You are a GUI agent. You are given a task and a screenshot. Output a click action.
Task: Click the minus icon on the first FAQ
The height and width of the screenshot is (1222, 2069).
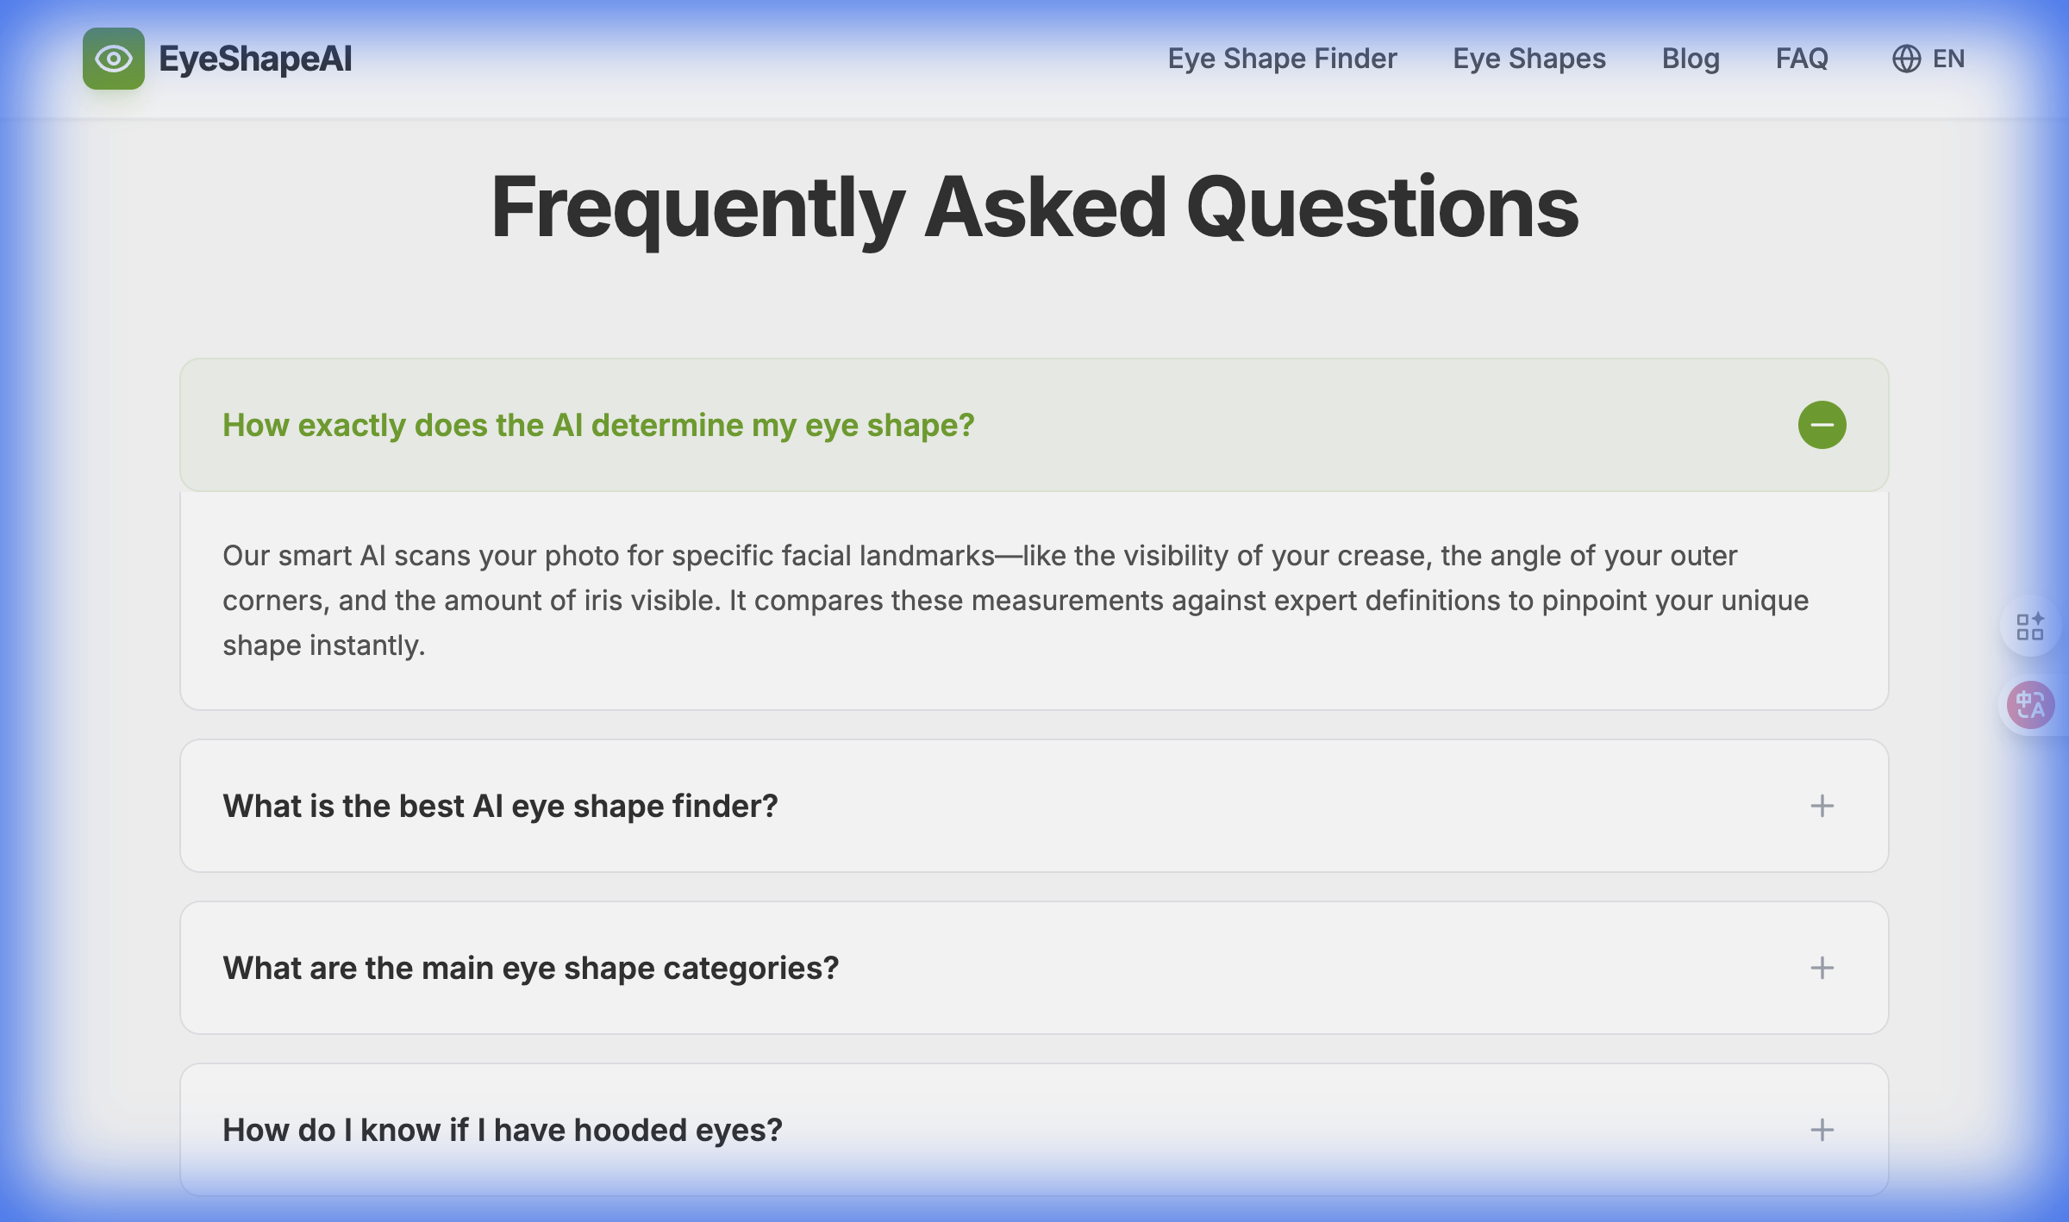[x=1822, y=424]
